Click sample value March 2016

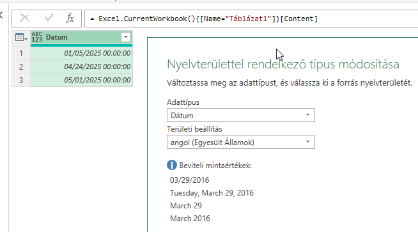click(190, 219)
